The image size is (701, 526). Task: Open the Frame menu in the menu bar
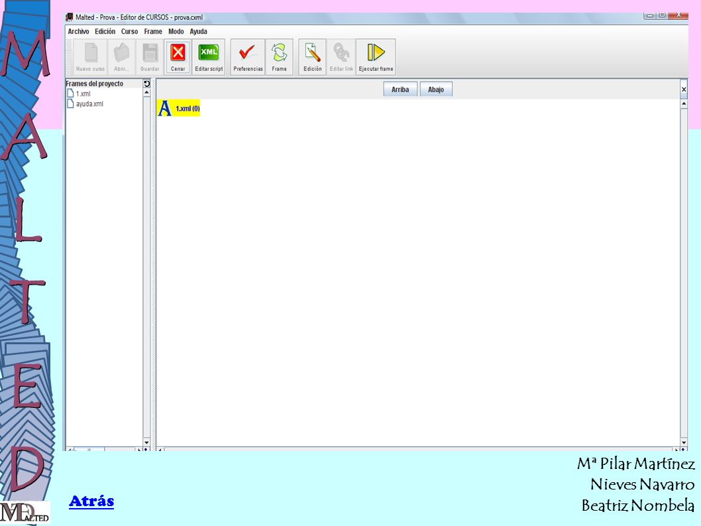coord(153,31)
